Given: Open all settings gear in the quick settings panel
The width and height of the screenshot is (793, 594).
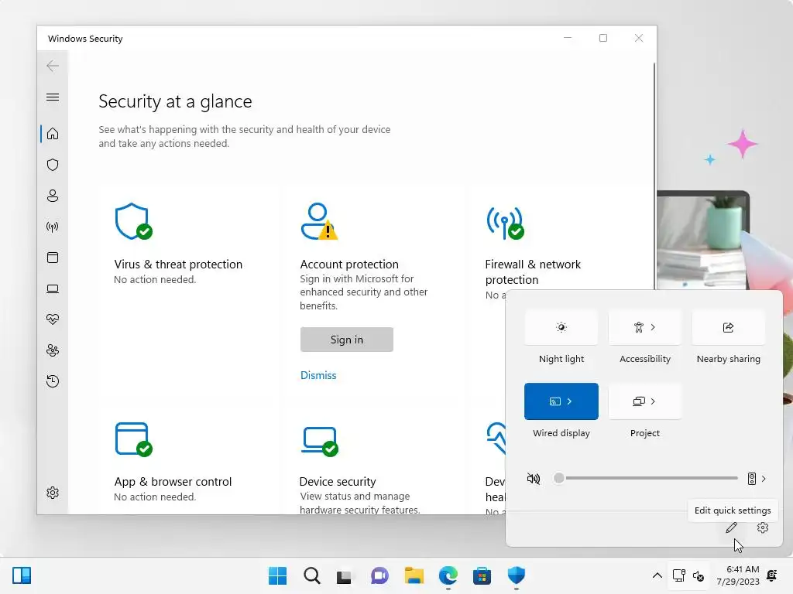Looking at the screenshot, I should [763, 527].
